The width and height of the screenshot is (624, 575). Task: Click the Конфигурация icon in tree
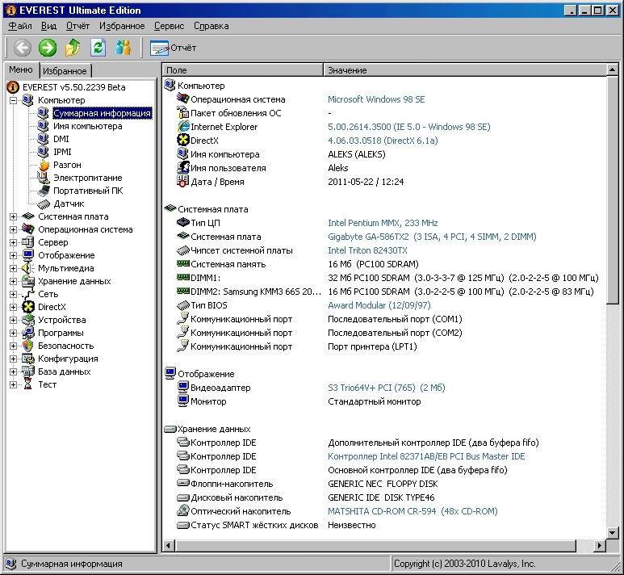28,359
